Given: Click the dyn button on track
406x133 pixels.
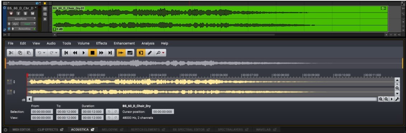Looking at the screenshot, I should coord(15,24).
